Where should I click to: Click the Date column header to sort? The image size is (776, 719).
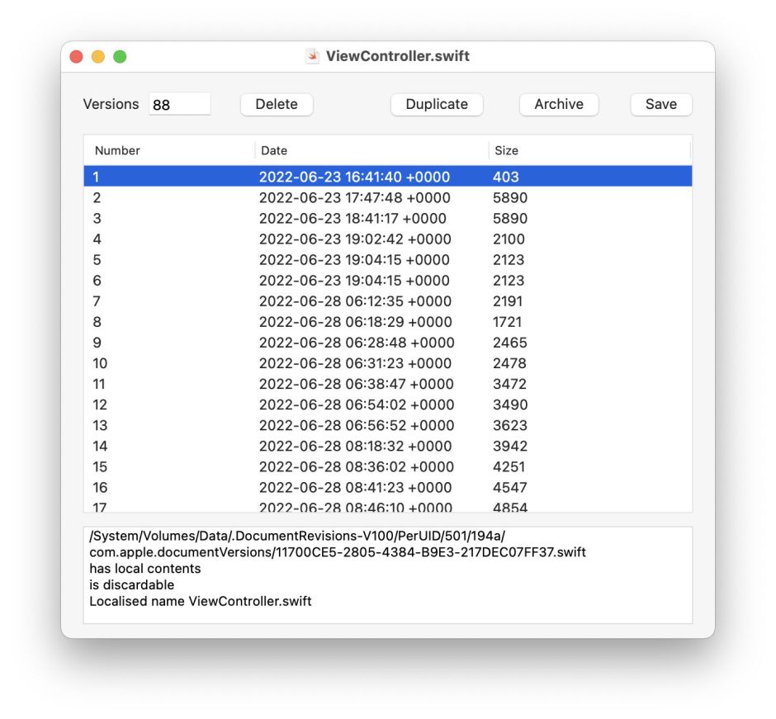point(274,150)
